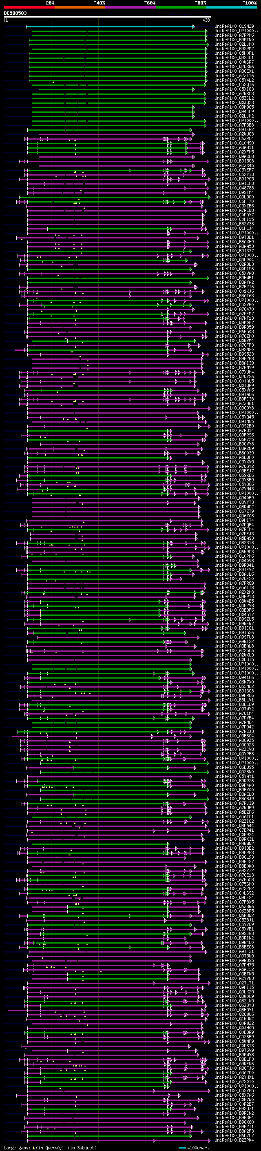Click UniRef100_Q0WSR7 label
The width and height of the screenshot is (261, 1151).
click(x=234, y=62)
